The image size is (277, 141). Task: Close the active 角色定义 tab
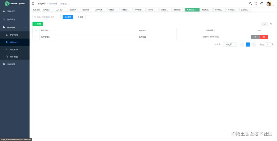(197, 10)
